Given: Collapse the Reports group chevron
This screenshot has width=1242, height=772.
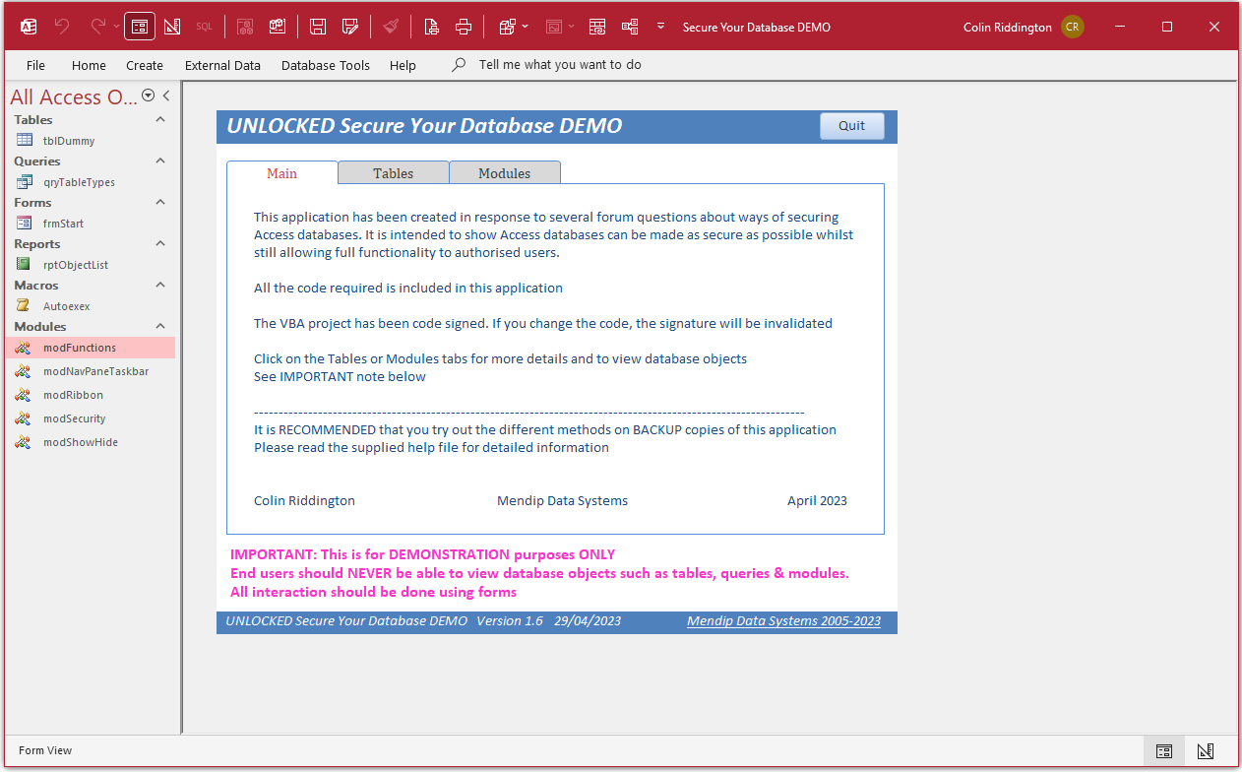Looking at the screenshot, I should [x=160, y=243].
